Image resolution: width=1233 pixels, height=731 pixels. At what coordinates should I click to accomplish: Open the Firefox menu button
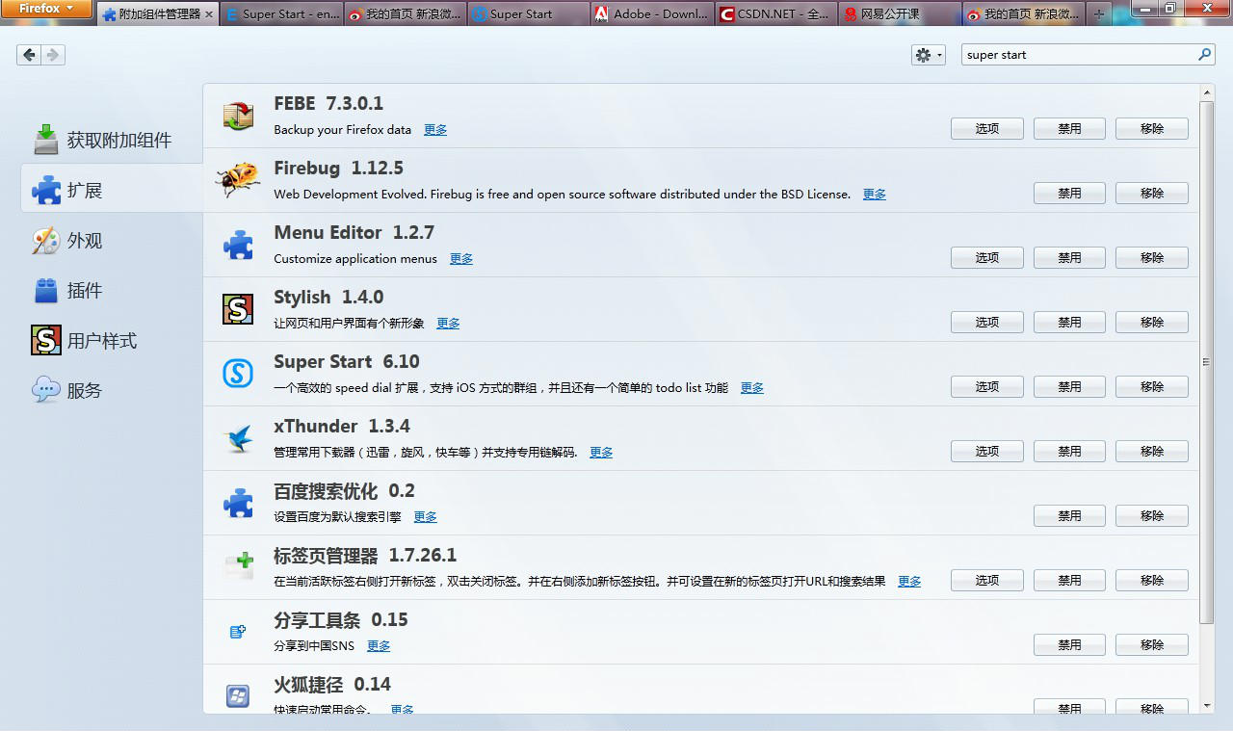point(46,9)
